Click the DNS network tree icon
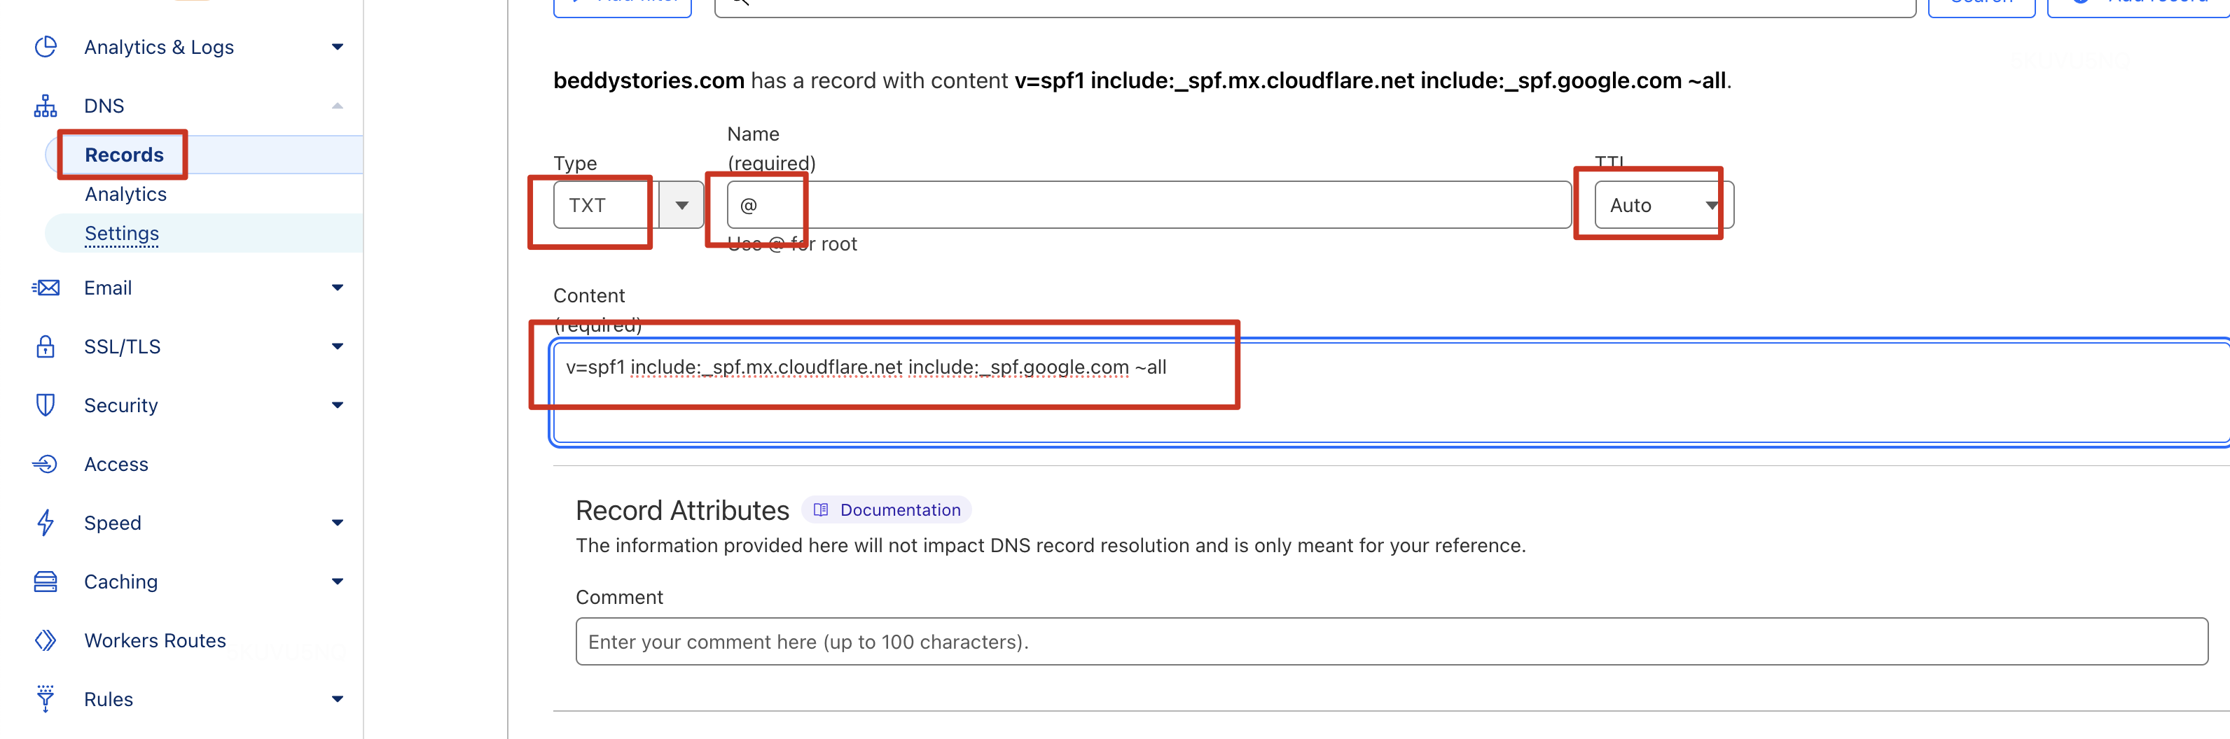 pyautogui.click(x=46, y=106)
